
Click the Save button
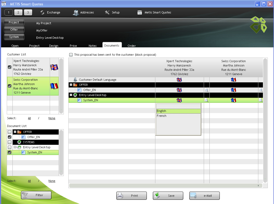click(x=168, y=196)
